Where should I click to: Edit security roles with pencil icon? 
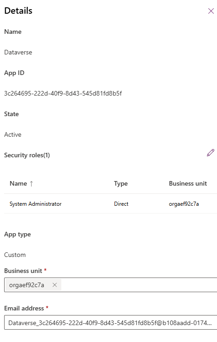point(211,153)
